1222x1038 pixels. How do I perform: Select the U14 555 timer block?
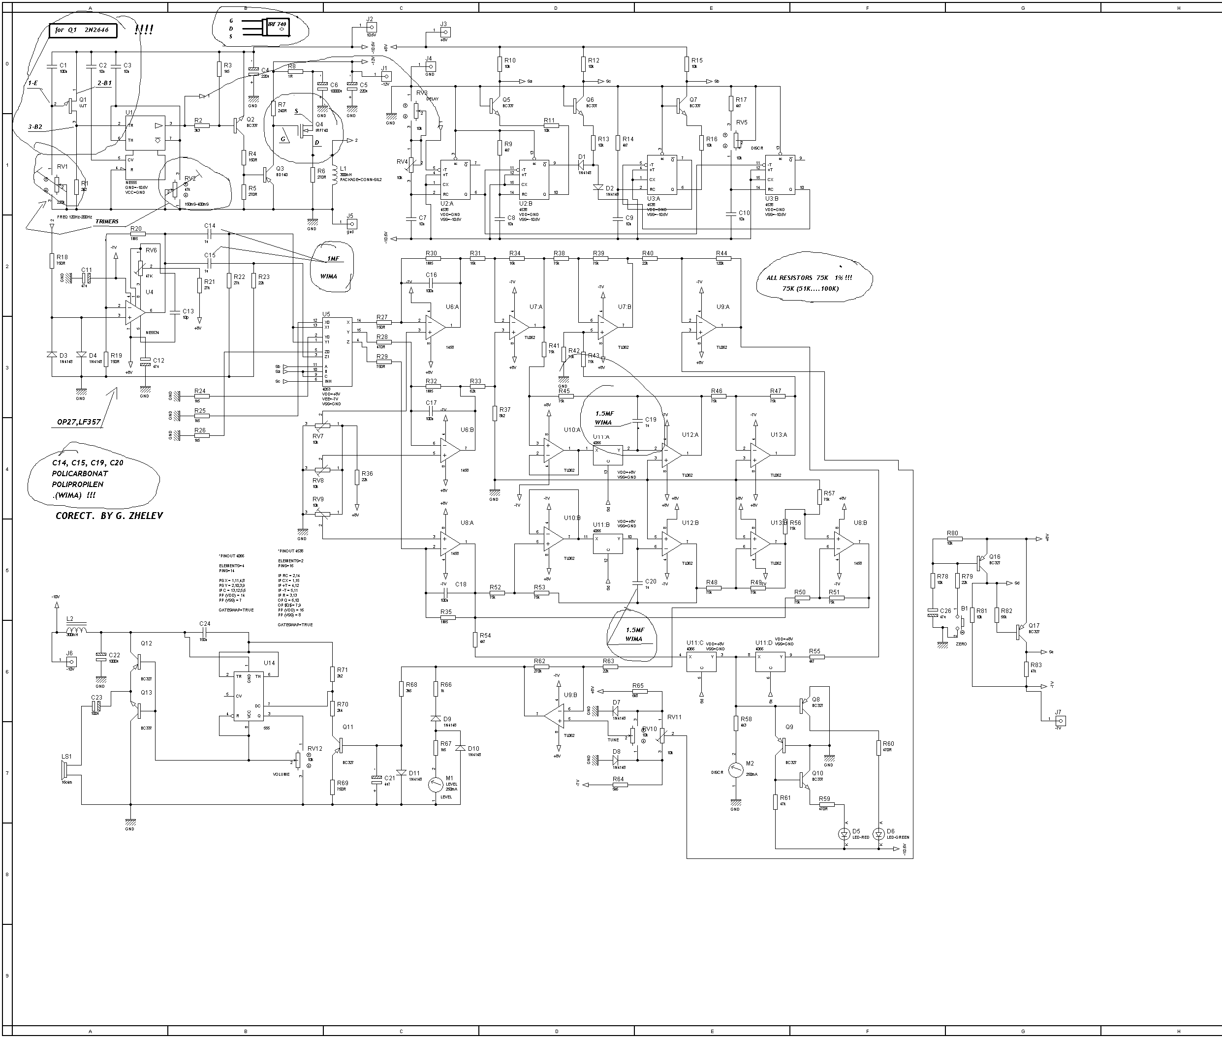click(x=249, y=696)
